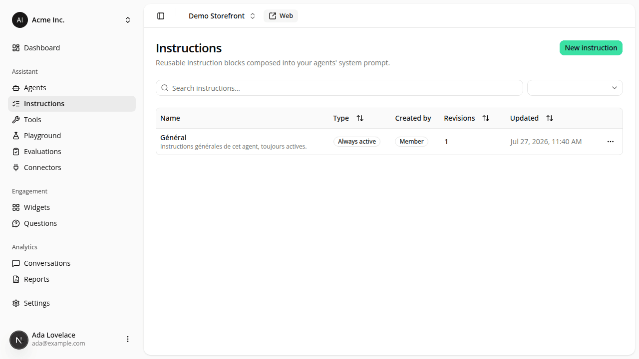The width and height of the screenshot is (639, 359).
Task: Open the Web external link button
Action: 281,16
